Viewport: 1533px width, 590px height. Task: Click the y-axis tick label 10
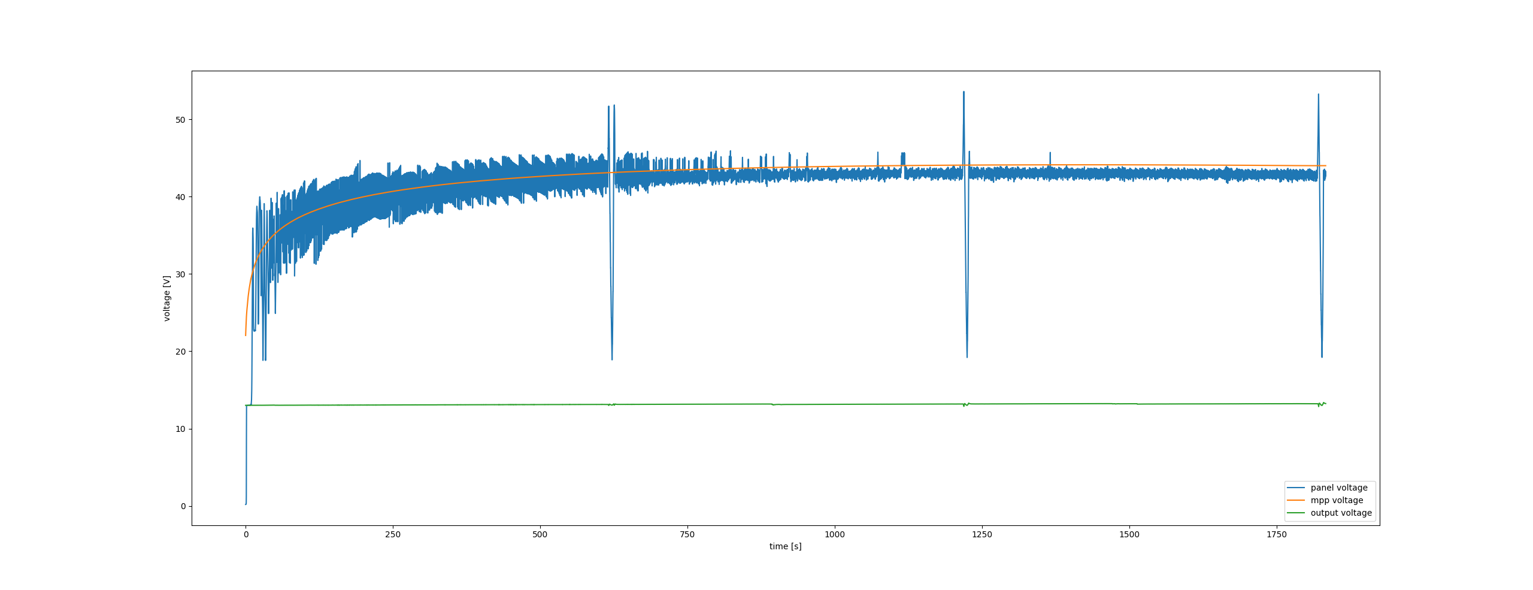(180, 429)
